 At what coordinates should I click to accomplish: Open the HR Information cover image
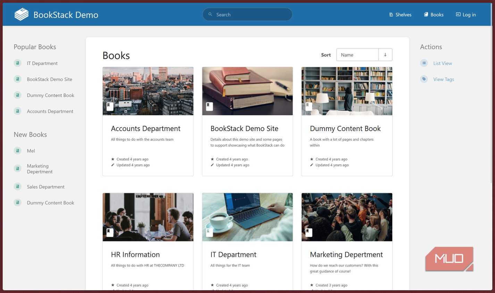point(148,217)
